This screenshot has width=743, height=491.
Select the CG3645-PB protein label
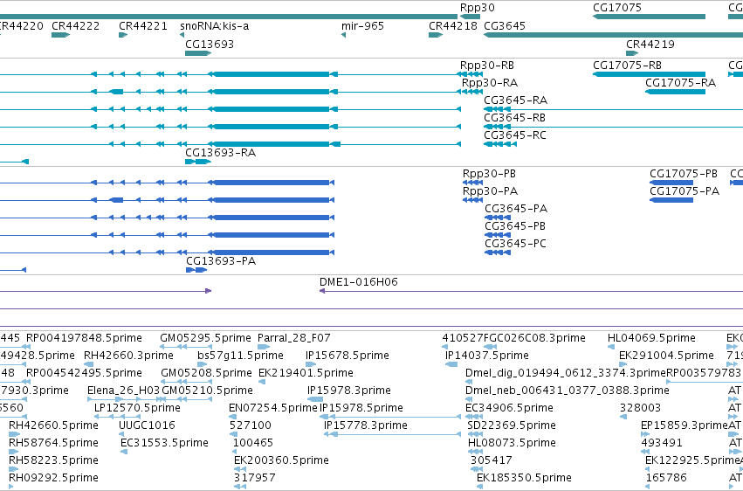tap(515, 226)
